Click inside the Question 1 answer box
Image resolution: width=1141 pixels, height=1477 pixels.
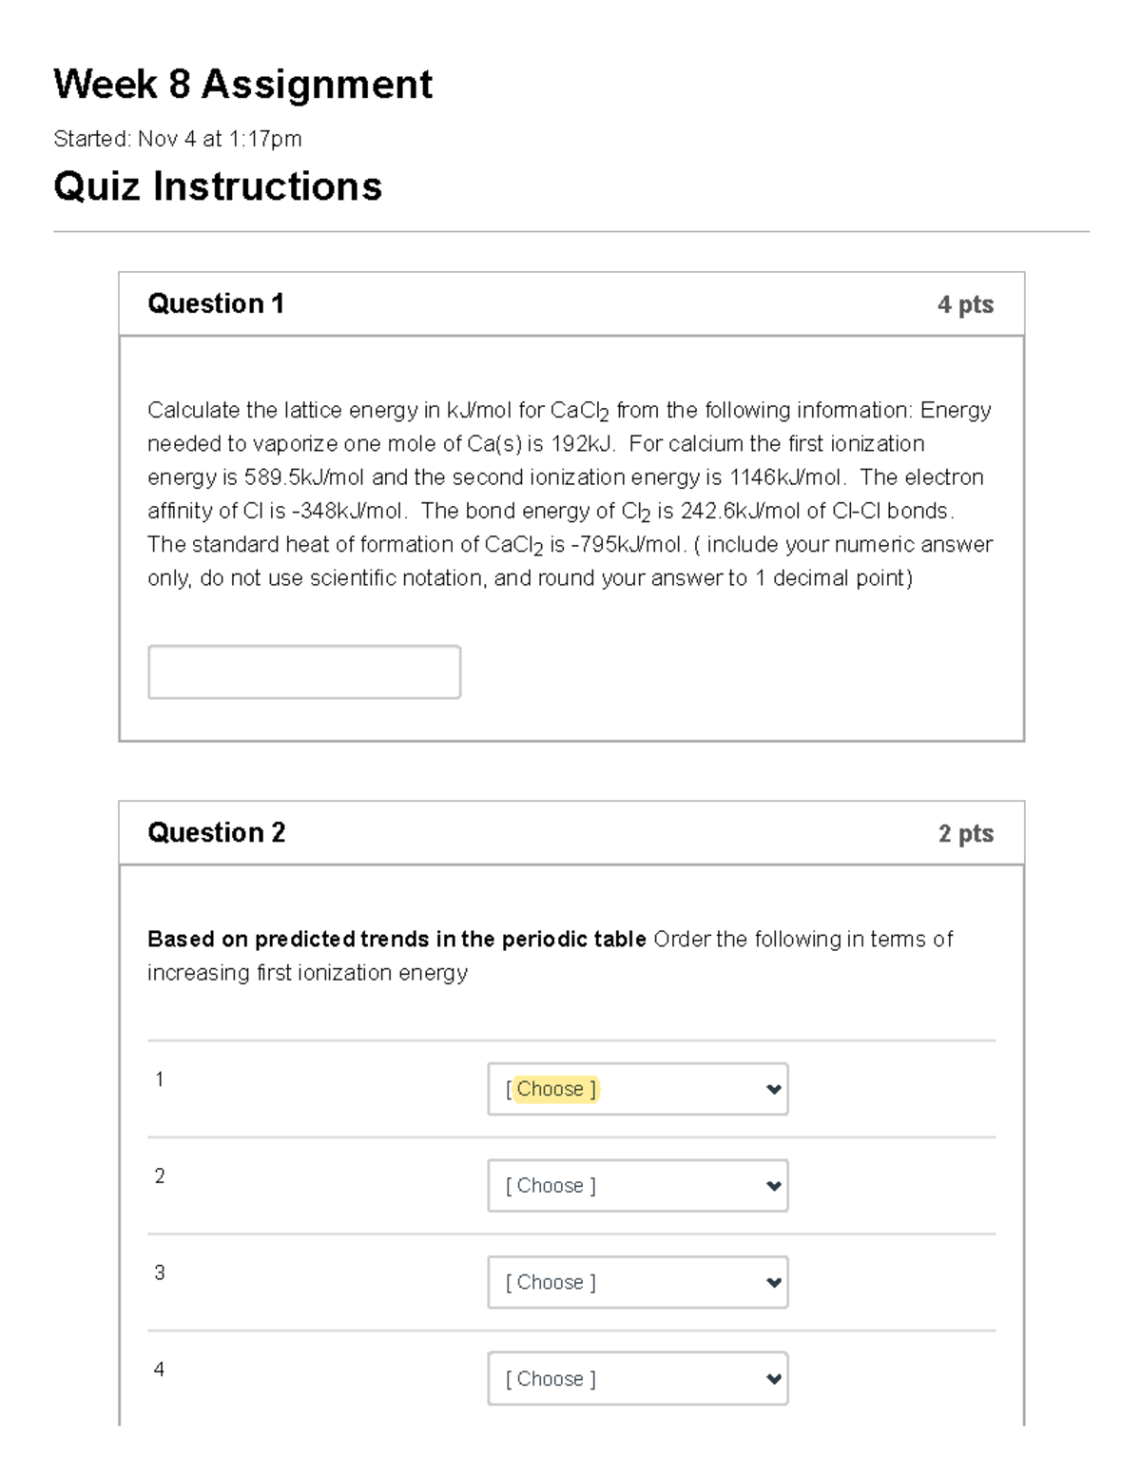[x=302, y=671]
